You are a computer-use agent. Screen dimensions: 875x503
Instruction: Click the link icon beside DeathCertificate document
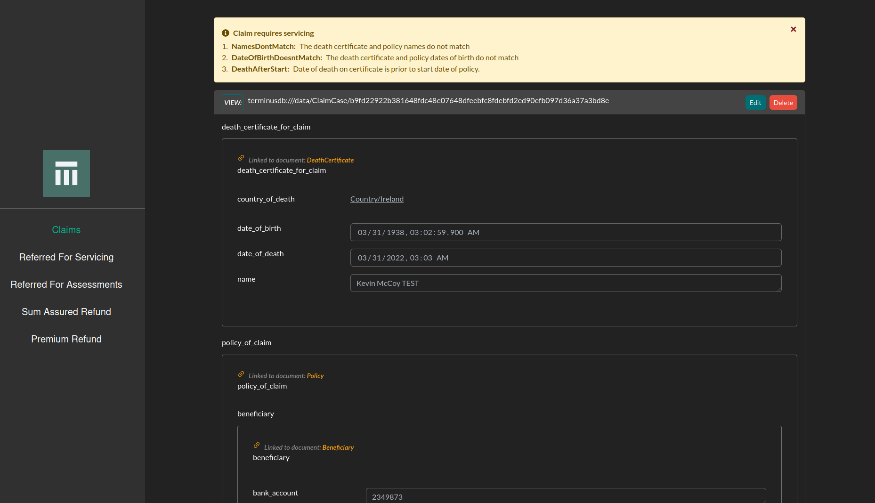[241, 158]
